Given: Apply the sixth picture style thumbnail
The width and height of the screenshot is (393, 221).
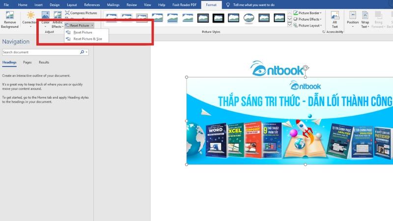Looking at the screenshot, I should (x=188, y=18).
